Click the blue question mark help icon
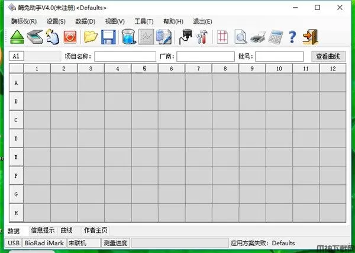The width and height of the screenshot is (355, 253). point(292,37)
